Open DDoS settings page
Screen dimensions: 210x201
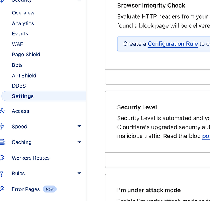click(x=19, y=86)
